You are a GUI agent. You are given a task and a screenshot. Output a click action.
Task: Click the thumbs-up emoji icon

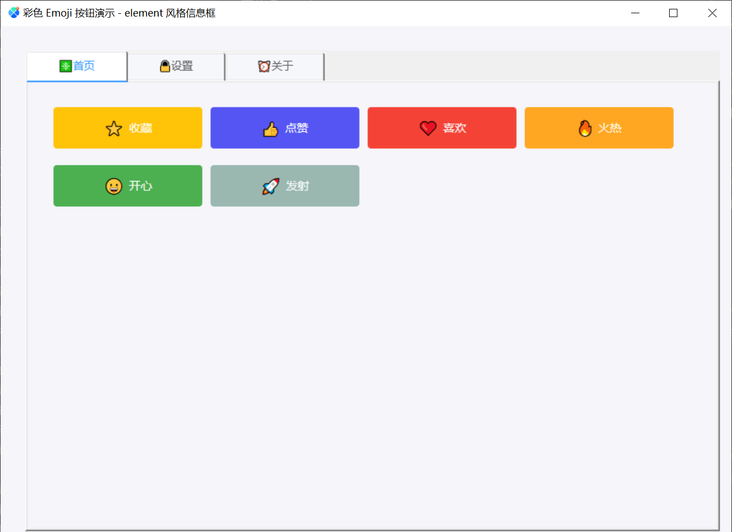click(x=271, y=129)
